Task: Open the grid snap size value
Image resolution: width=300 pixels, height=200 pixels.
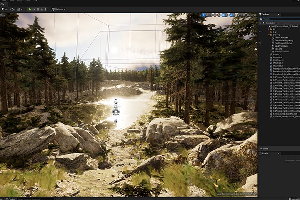Action: click(x=227, y=15)
